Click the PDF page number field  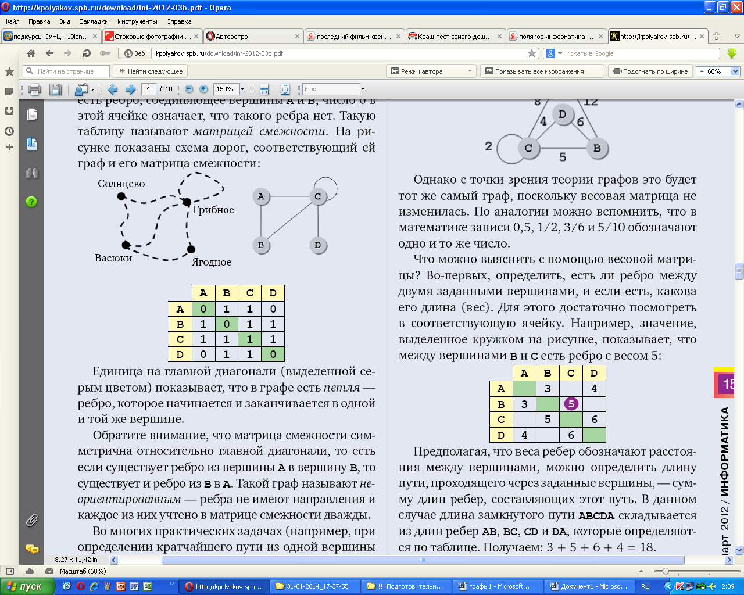(148, 89)
